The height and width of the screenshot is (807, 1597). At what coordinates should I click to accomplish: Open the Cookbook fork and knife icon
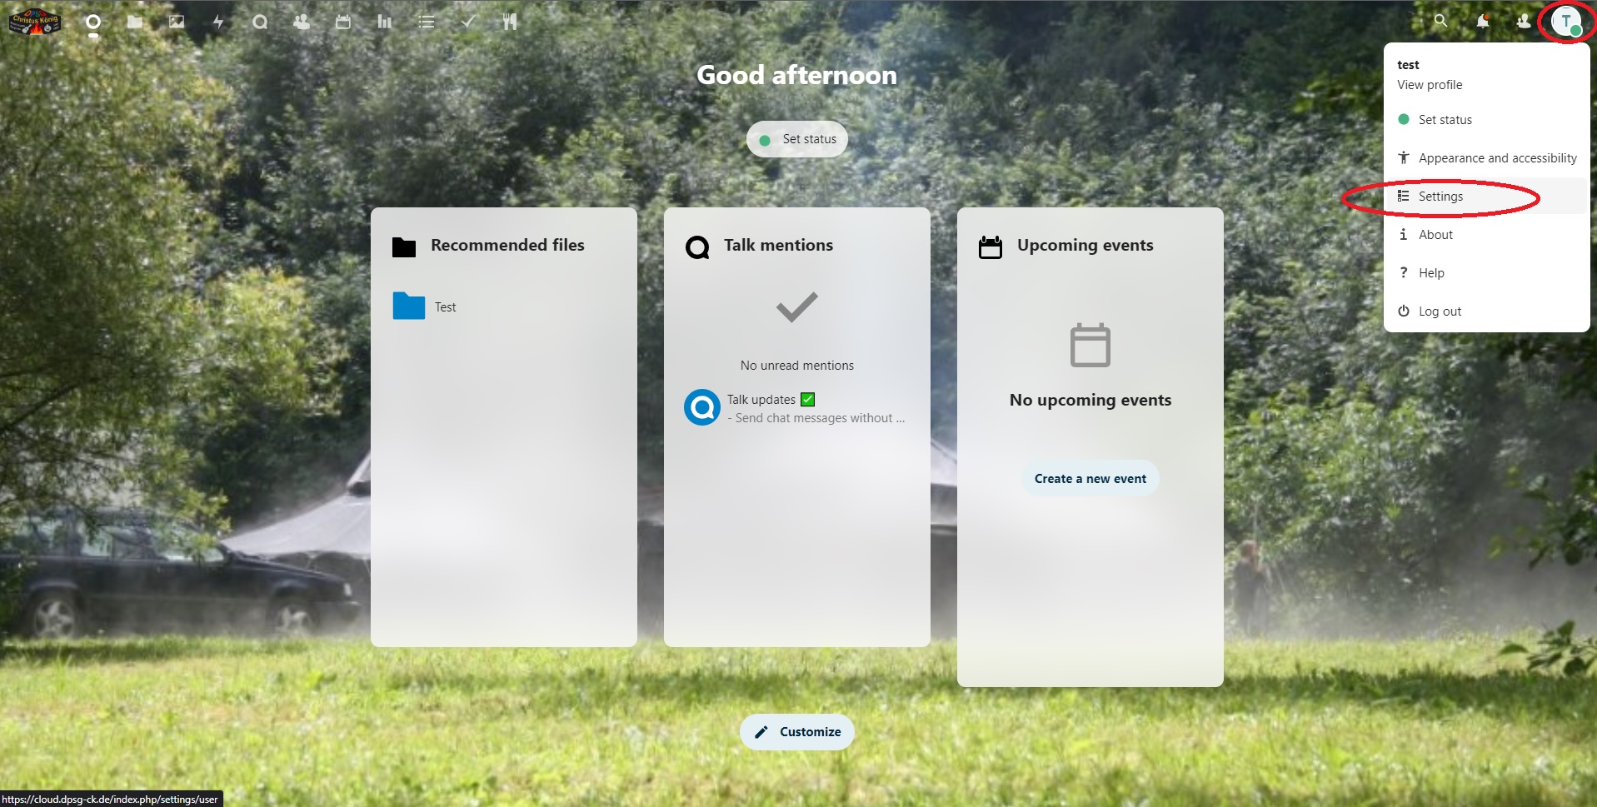(510, 22)
